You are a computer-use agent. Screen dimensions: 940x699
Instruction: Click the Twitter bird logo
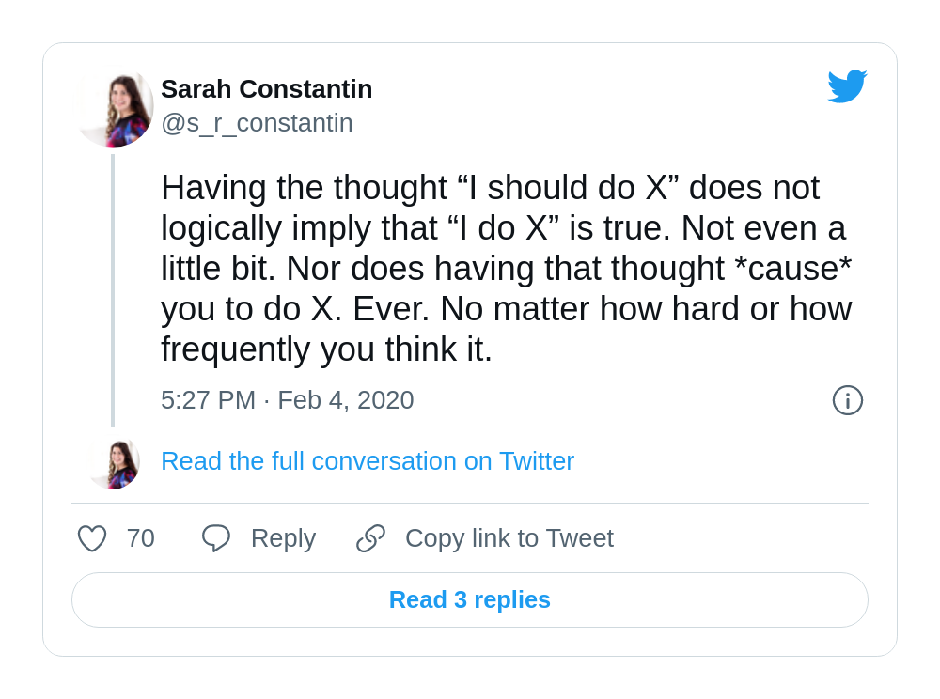(847, 86)
